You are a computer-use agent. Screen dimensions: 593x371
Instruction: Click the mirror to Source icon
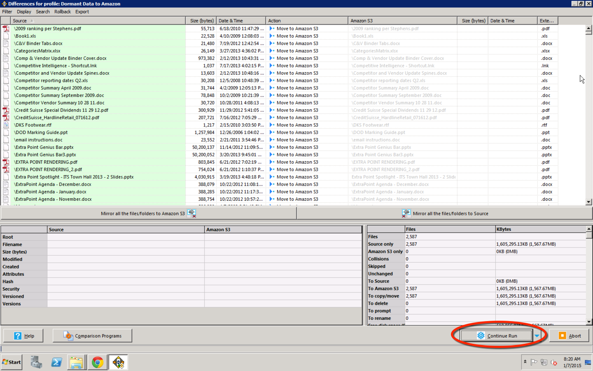pos(406,213)
